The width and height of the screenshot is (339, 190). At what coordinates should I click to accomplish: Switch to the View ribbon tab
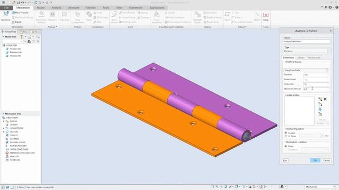coord(119,8)
